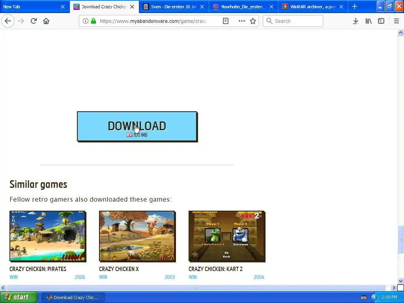Click the big DOWNLOAD button

137,127
